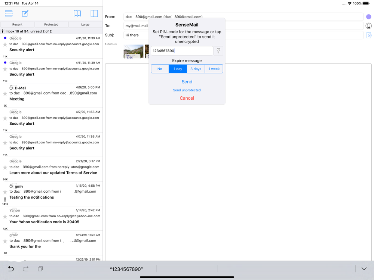
Task: Tap the compose new message icon
Action: click(x=25, y=13)
